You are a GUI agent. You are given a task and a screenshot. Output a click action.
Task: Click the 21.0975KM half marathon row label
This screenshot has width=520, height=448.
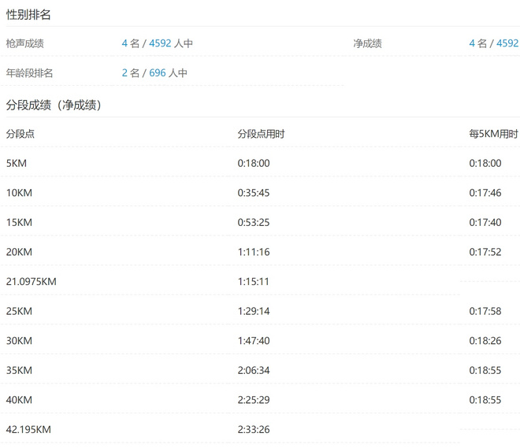32,282
